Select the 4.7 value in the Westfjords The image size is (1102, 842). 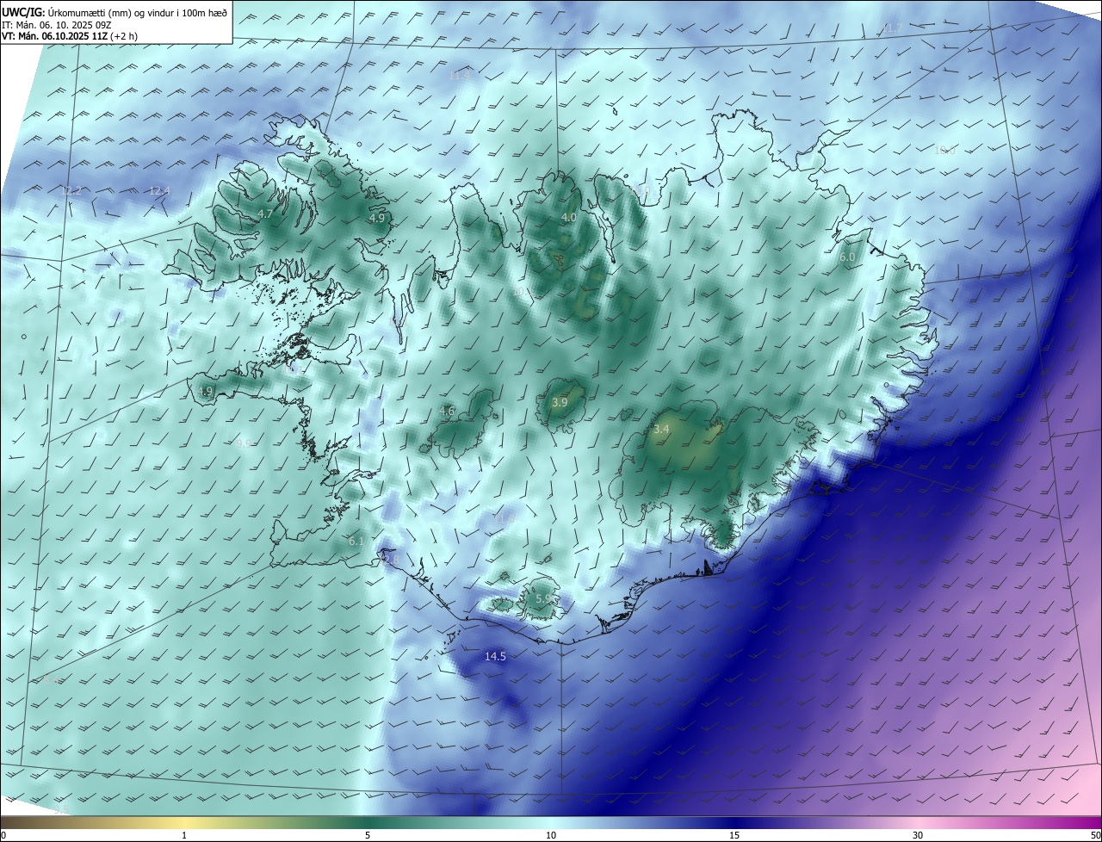click(265, 214)
